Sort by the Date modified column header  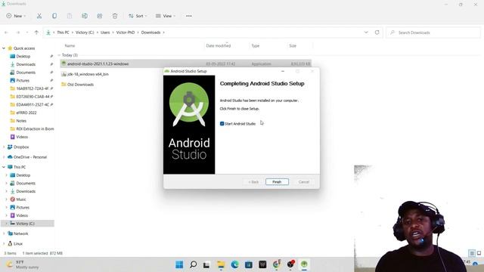pyautogui.click(x=219, y=45)
